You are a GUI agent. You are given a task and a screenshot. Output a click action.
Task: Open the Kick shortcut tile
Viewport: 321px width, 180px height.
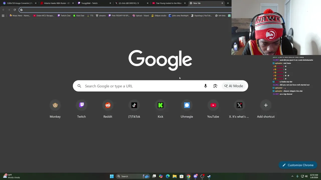tap(160, 109)
